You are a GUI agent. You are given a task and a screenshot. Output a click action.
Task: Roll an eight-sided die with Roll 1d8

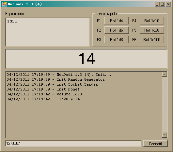click(x=117, y=40)
